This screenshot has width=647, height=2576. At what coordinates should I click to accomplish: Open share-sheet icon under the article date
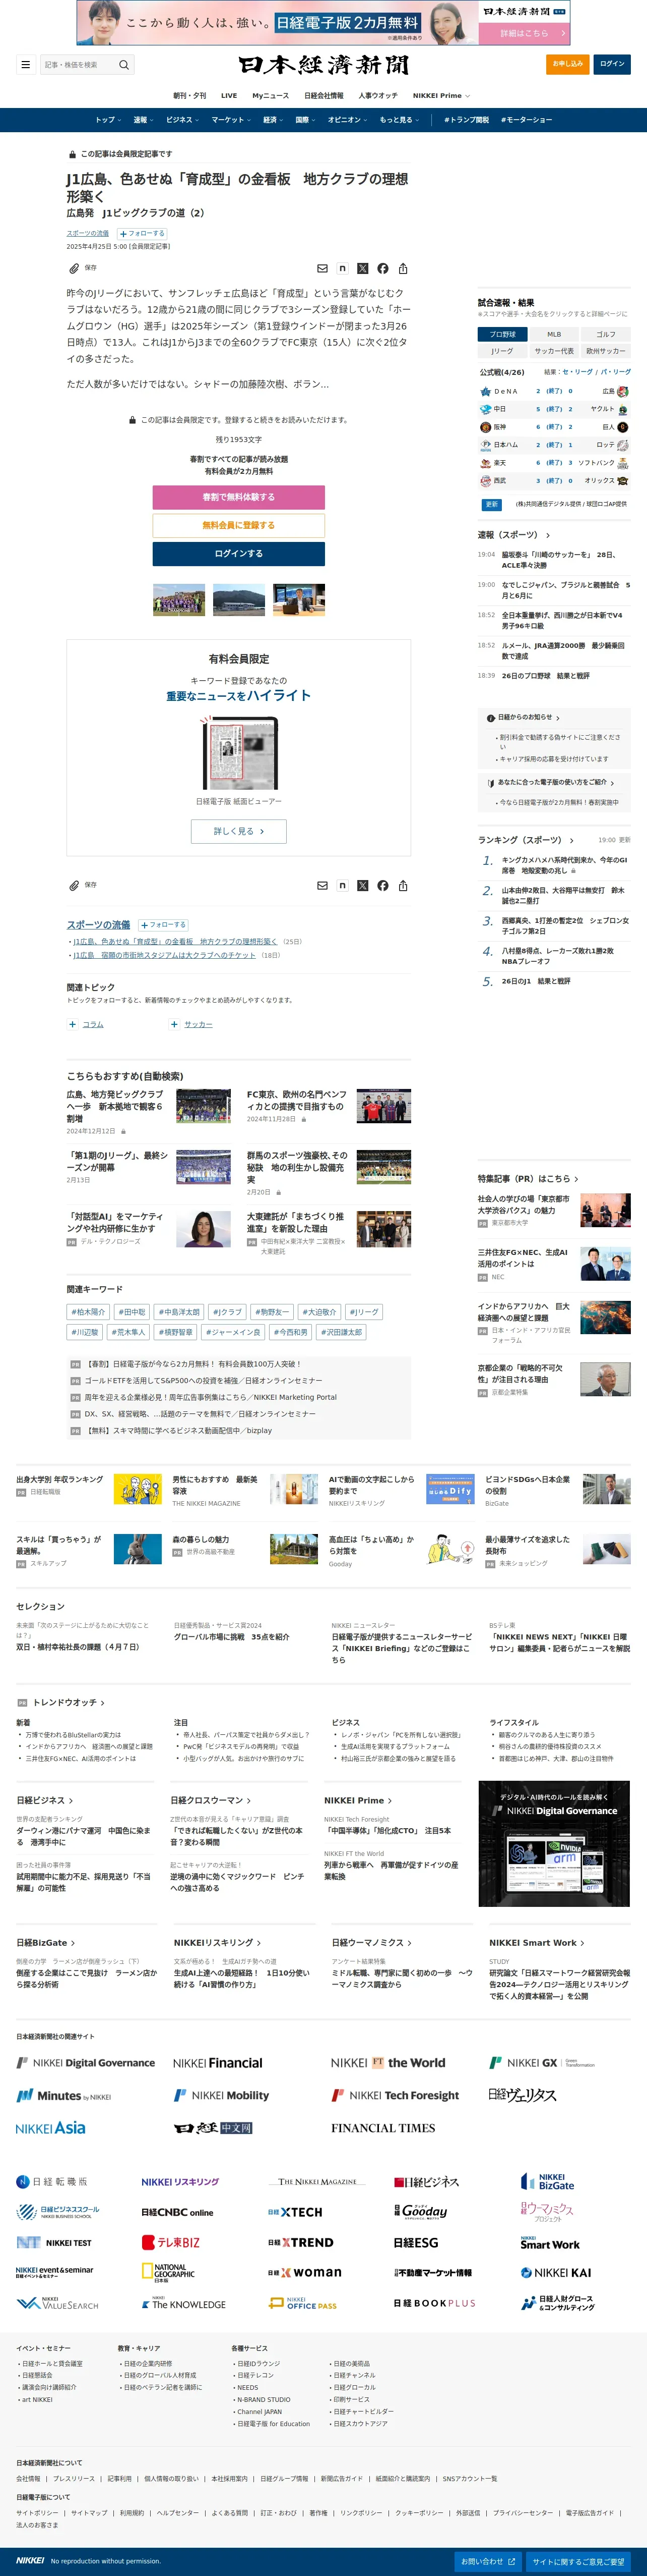point(404,268)
